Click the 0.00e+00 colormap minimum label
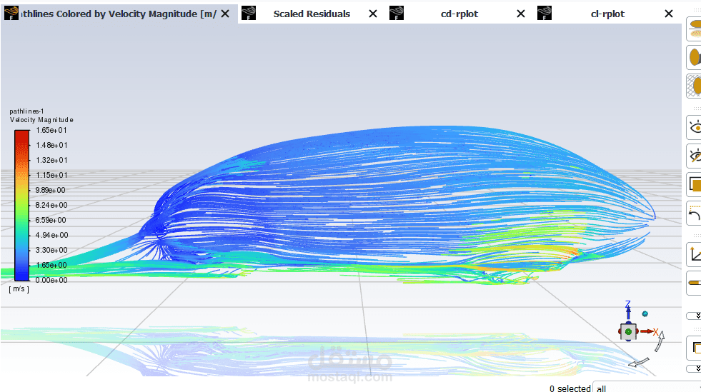Image resolution: width=701 pixels, height=392 pixels. (51, 280)
